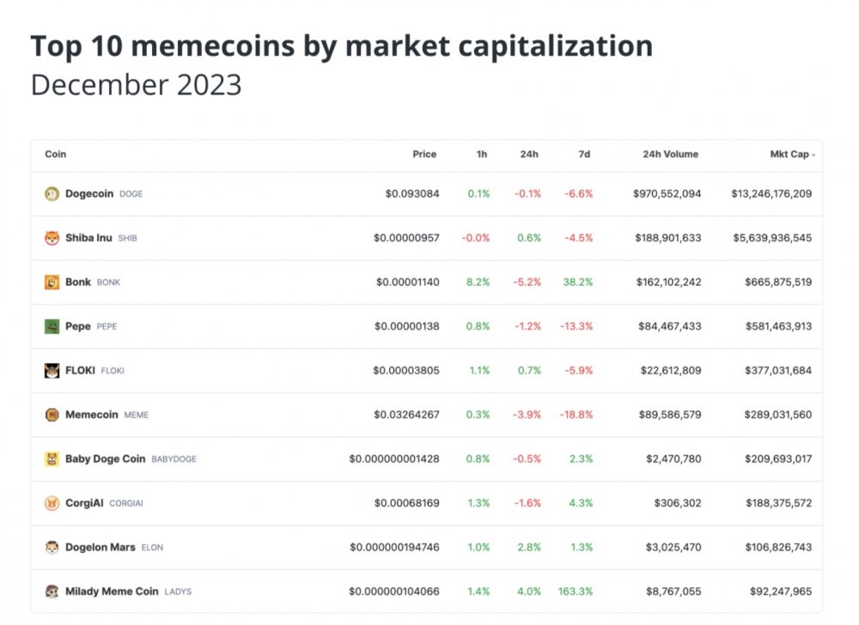
Task: Click the Baby Doge Coin icon
Action: click(52, 459)
